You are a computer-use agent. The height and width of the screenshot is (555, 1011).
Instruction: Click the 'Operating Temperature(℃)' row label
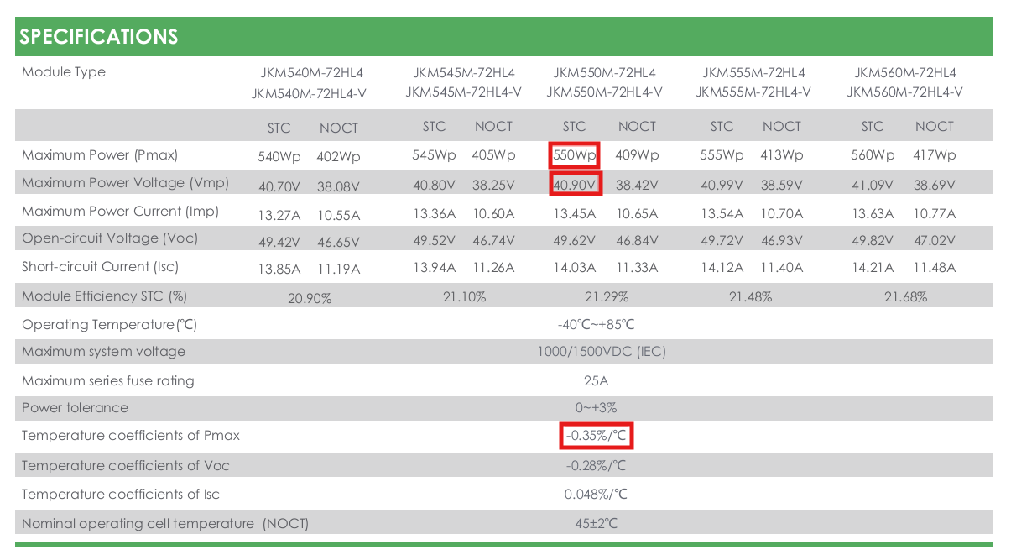pyautogui.click(x=110, y=325)
